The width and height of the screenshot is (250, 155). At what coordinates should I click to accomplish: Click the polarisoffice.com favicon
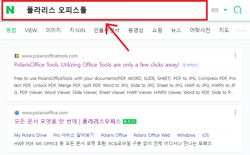17,113
